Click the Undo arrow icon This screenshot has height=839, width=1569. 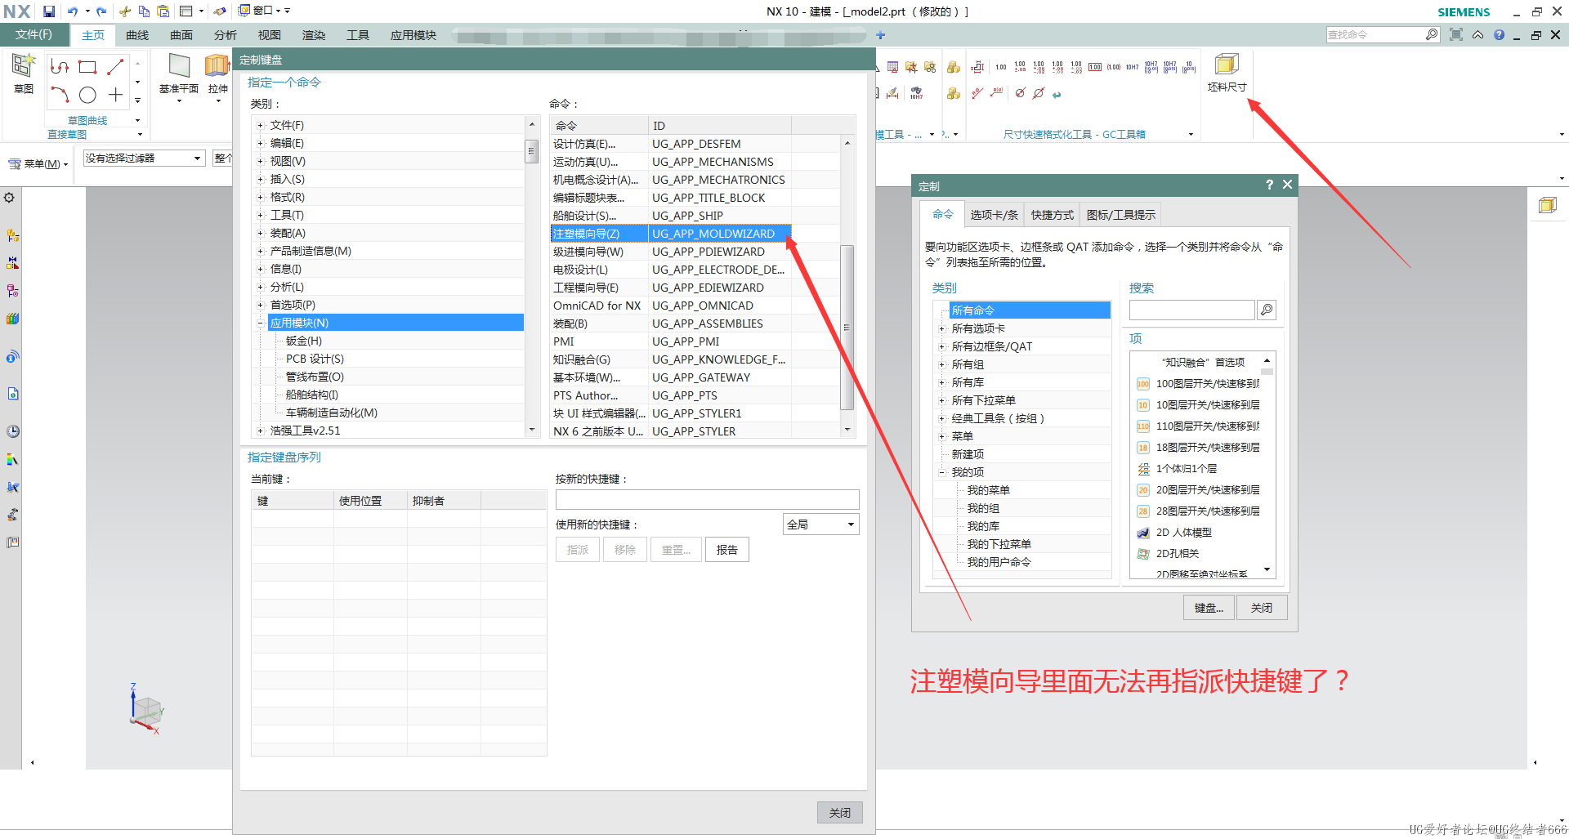click(x=73, y=11)
